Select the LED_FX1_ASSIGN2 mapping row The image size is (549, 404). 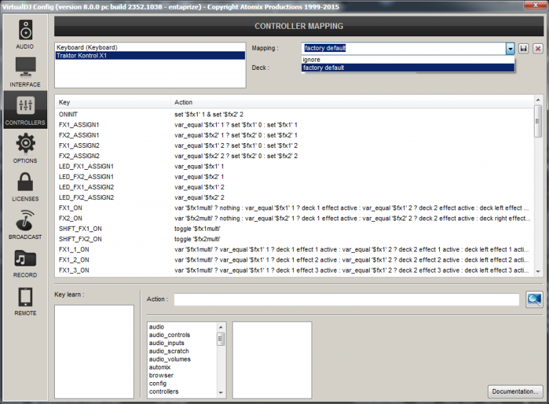(x=294, y=187)
